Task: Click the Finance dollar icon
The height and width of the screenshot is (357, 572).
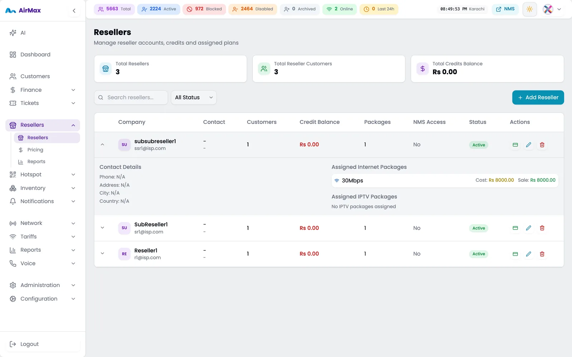Action: click(x=13, y=90)
